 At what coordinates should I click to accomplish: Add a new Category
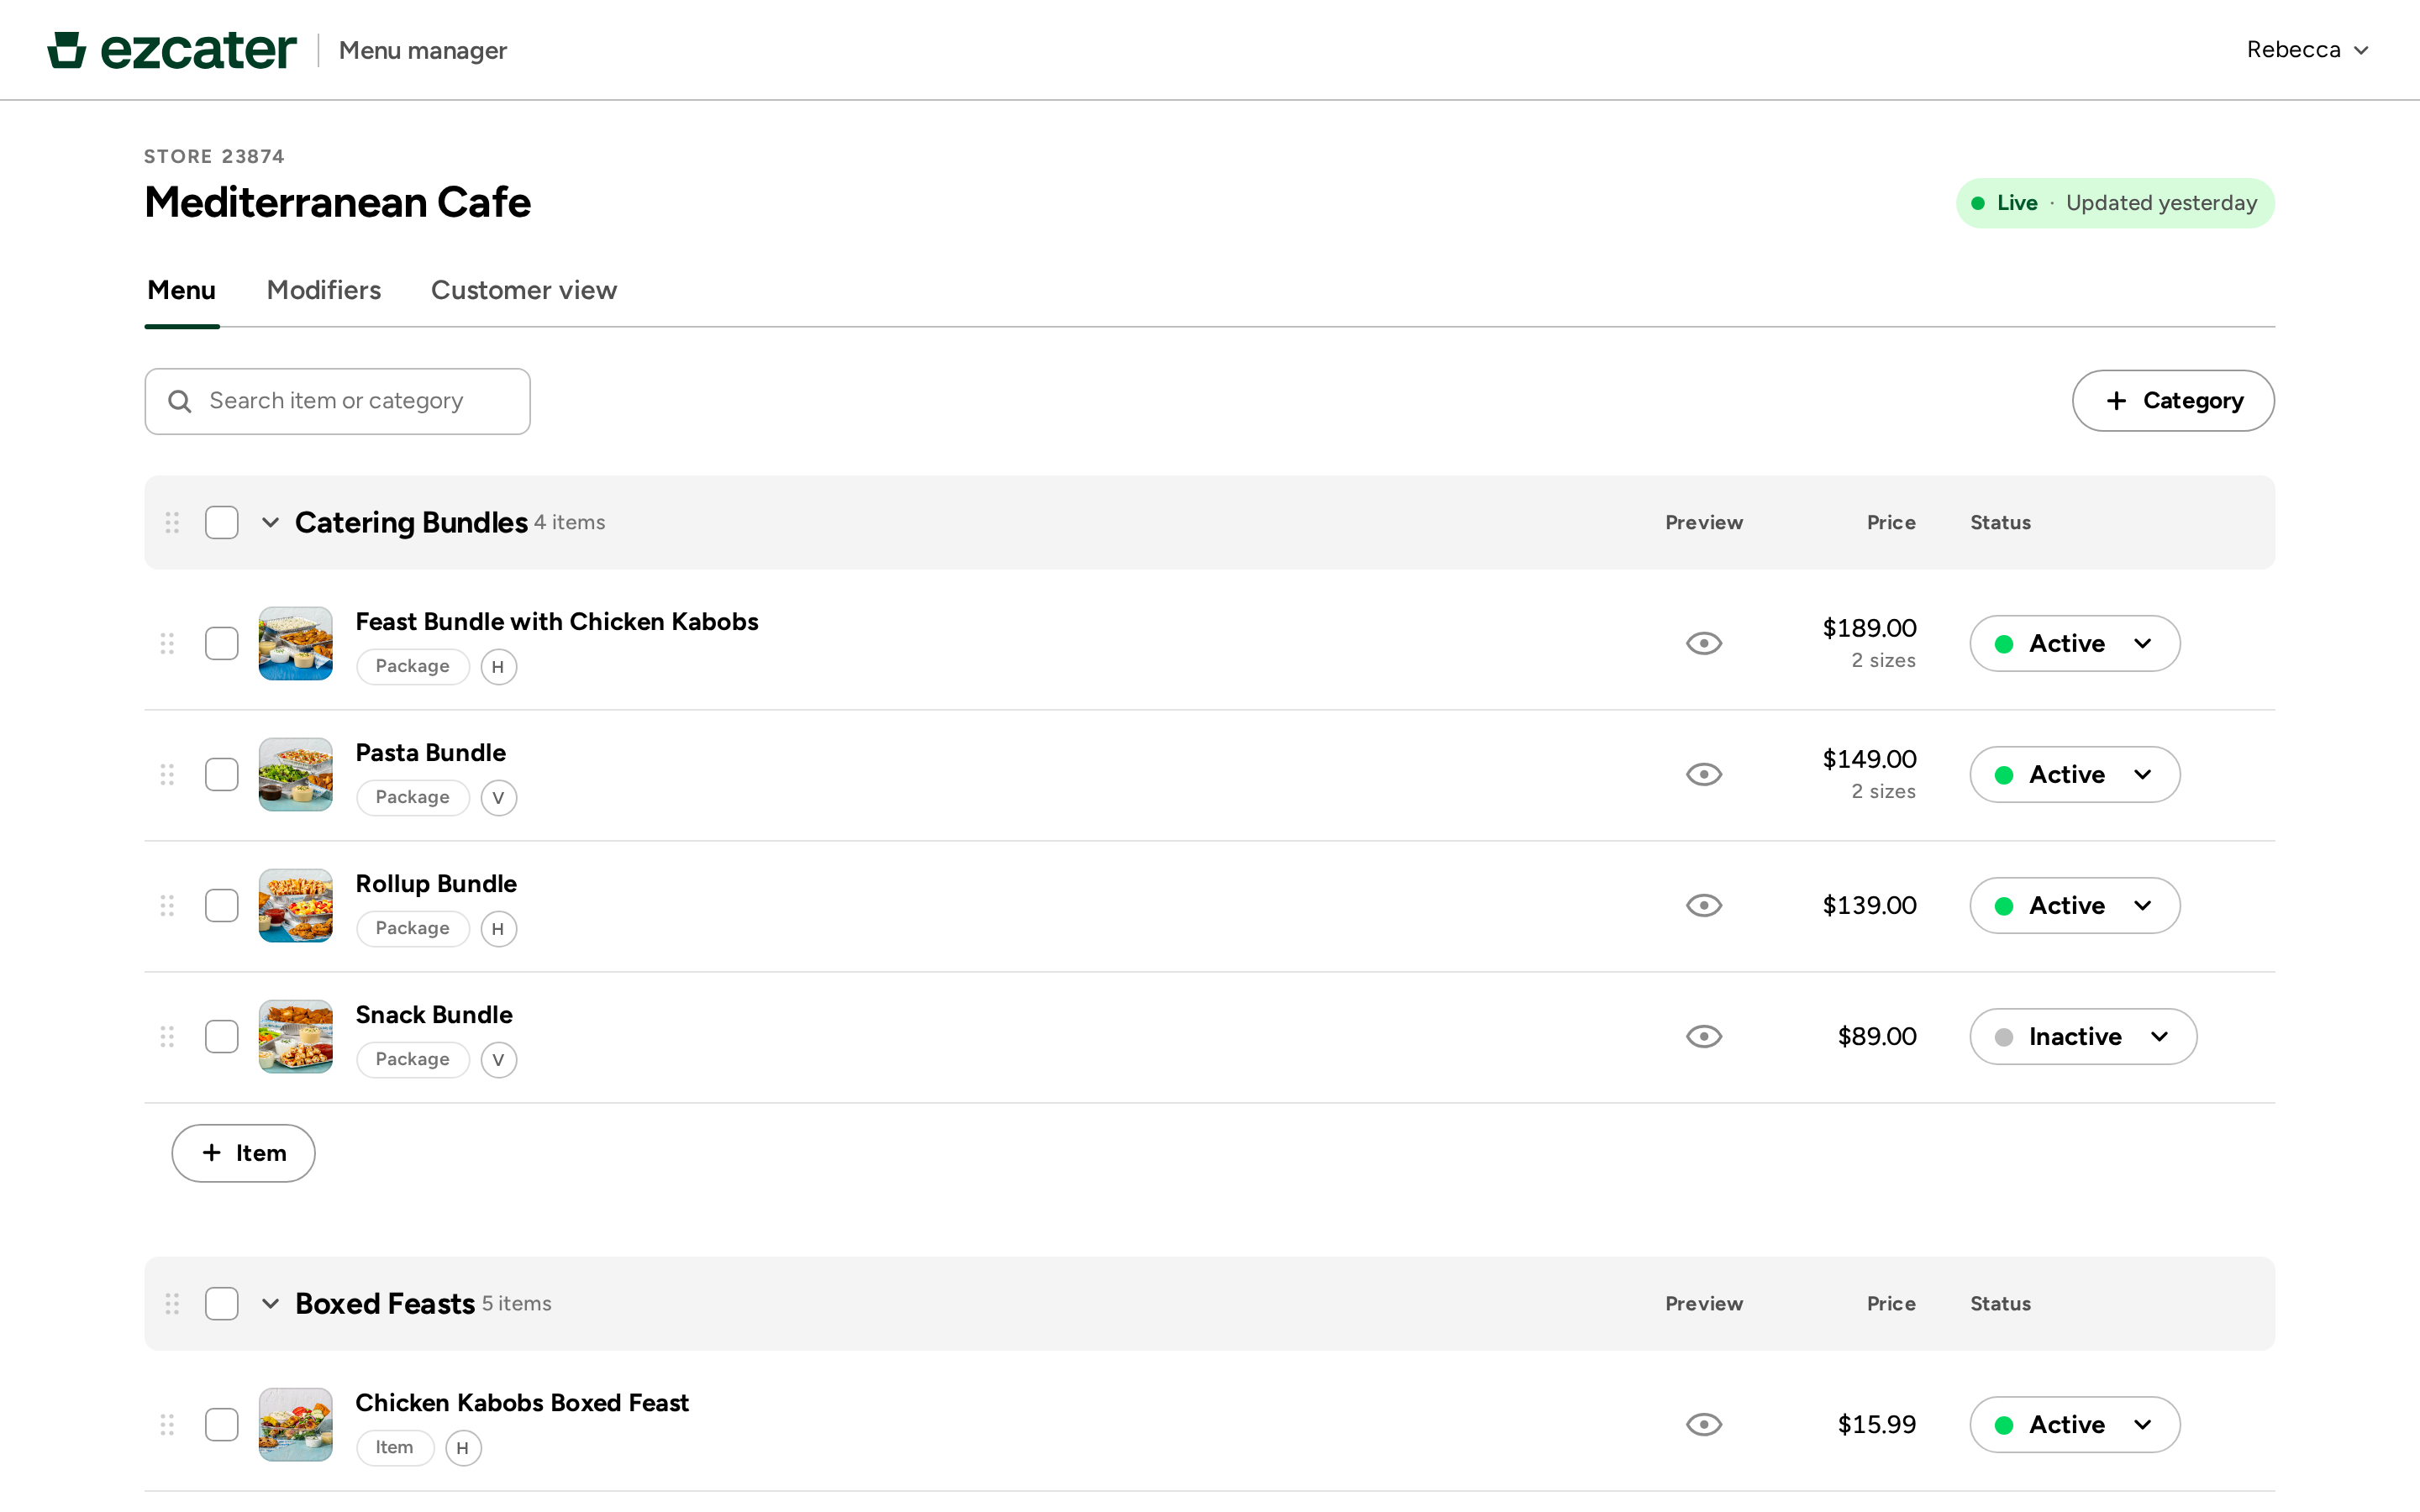click(x=2172, y=401)
